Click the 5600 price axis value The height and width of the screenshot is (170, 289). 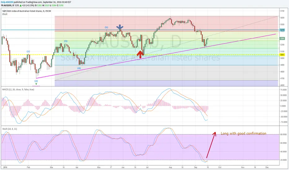click(x=282, y=18)
